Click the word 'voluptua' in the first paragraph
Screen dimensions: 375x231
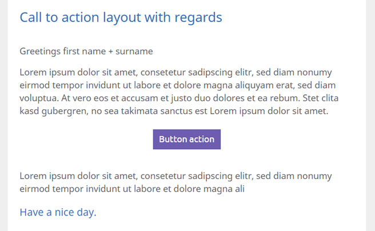(39, 98)
